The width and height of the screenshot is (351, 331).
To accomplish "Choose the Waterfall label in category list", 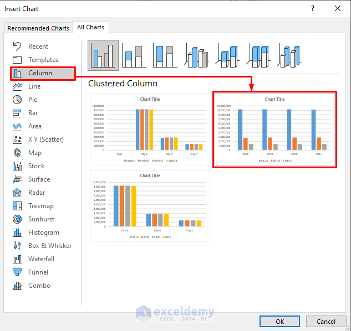I will click(41, 259).
